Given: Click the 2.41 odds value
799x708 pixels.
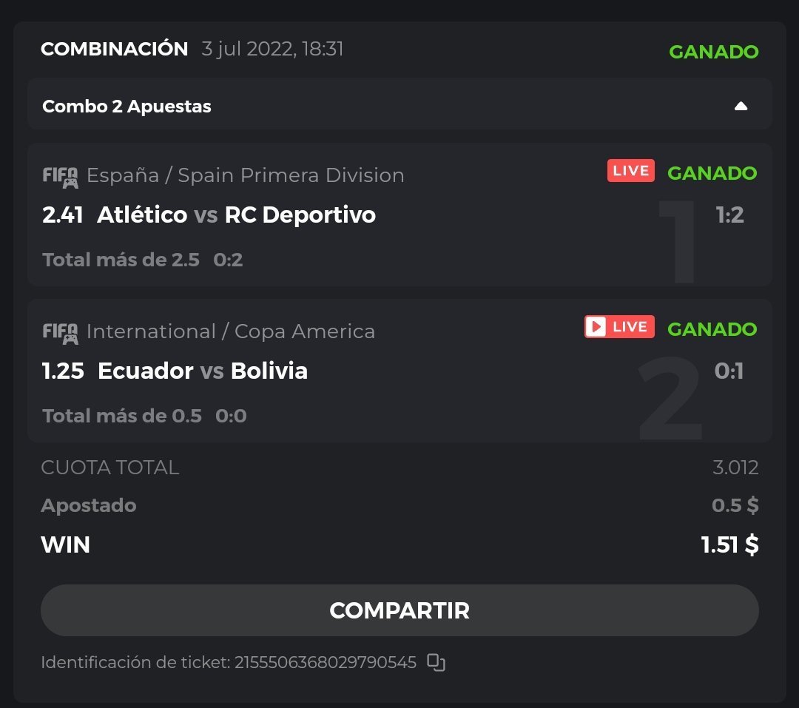Looking at the screenshot, I should [x=63, y=215].
